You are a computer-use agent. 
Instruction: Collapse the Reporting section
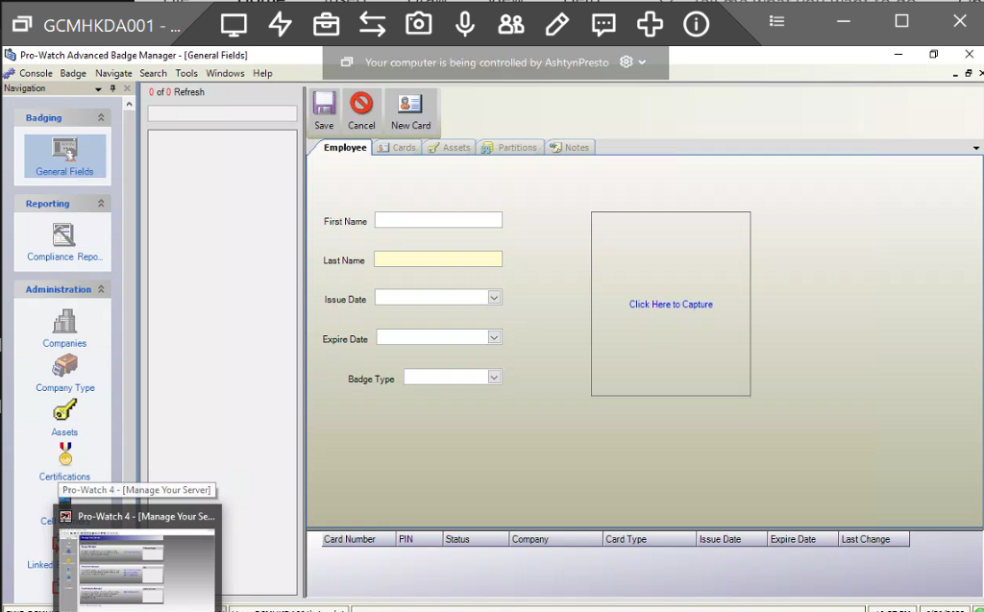click(101, 204)
